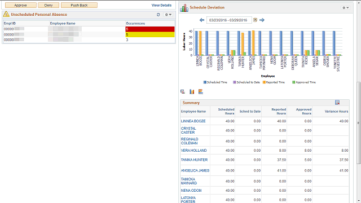This screenshot has height=203, width=361.
Task: Open ANGELICA JAMES employee link
Action: click(x=195, y=170)
